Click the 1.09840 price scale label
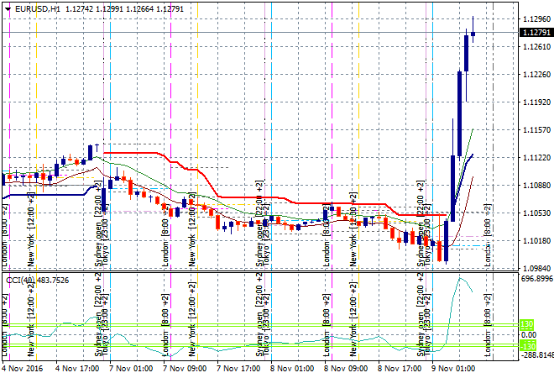Screen dimensions: 554x378 [x=535, y=269]
